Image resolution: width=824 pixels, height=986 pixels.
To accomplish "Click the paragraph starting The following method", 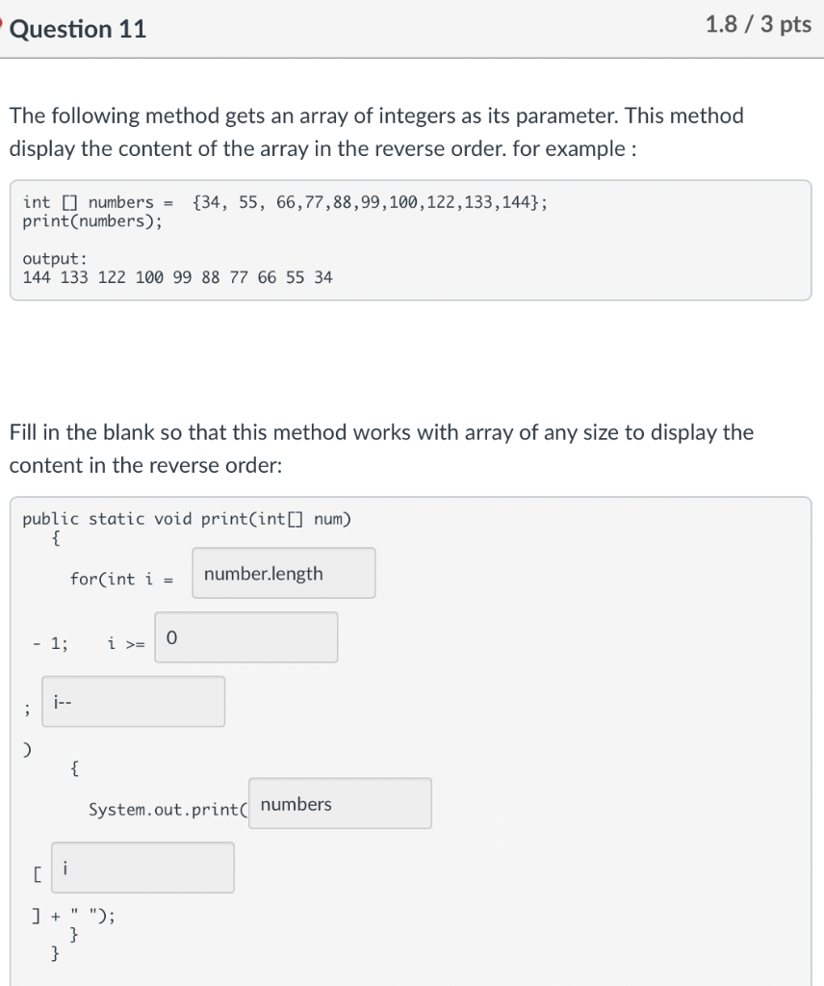I will tap(375, 132).
